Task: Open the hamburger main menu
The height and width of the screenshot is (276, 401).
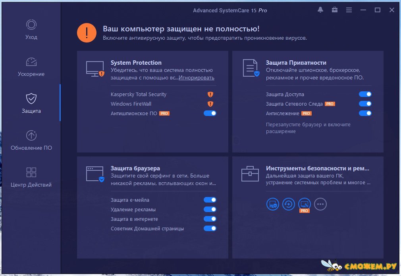Action: [349, 10]
